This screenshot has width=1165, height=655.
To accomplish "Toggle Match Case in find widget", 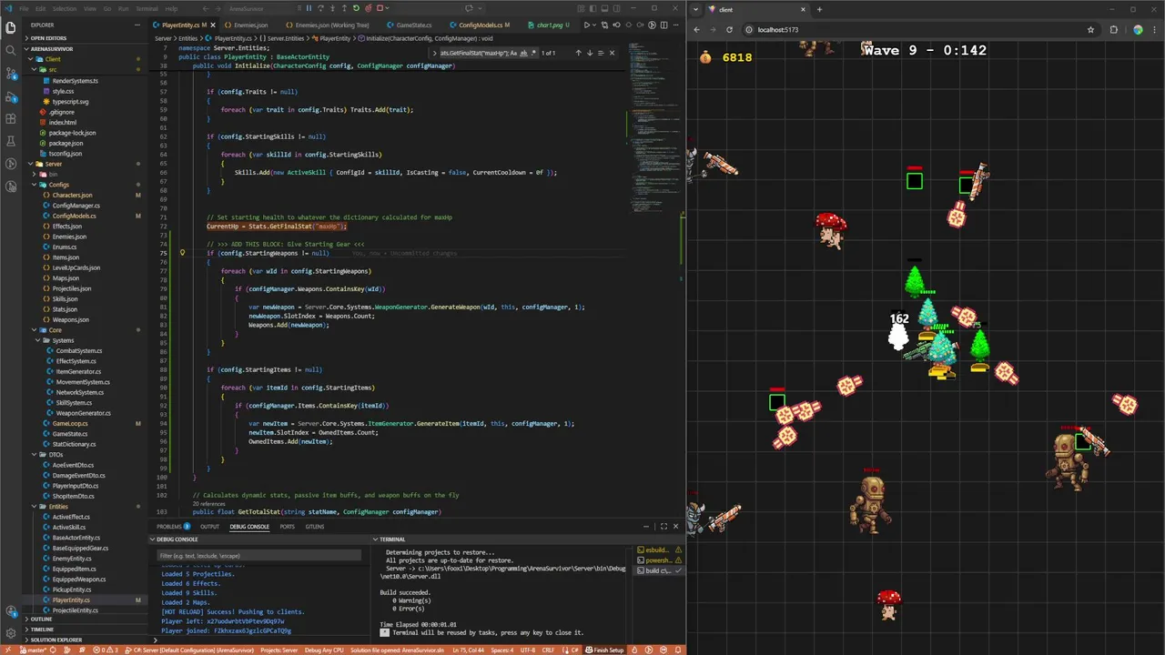I will tap(513, 53).
